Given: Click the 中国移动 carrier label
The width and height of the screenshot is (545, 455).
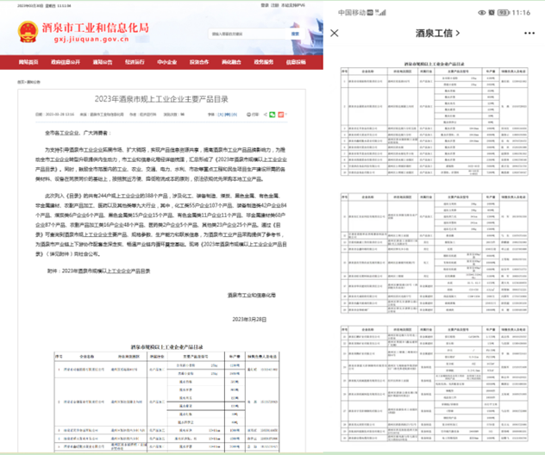Looking at the screenshot, I should (352, 13).
